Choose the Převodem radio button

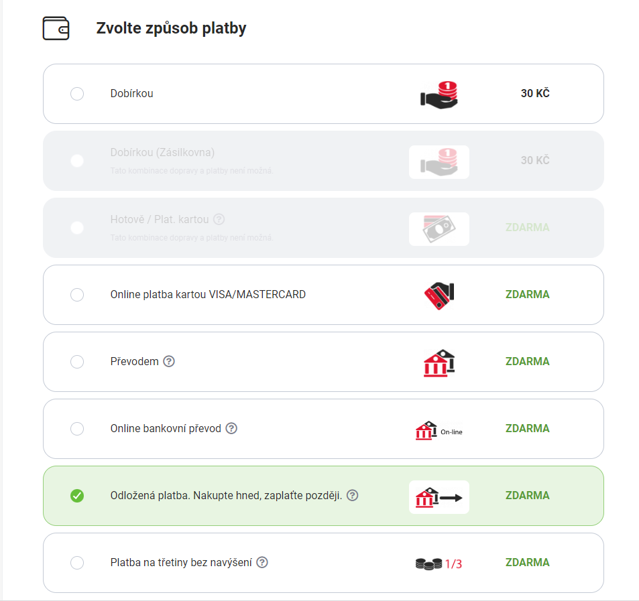pyautogui.click(x=77, y=362)
